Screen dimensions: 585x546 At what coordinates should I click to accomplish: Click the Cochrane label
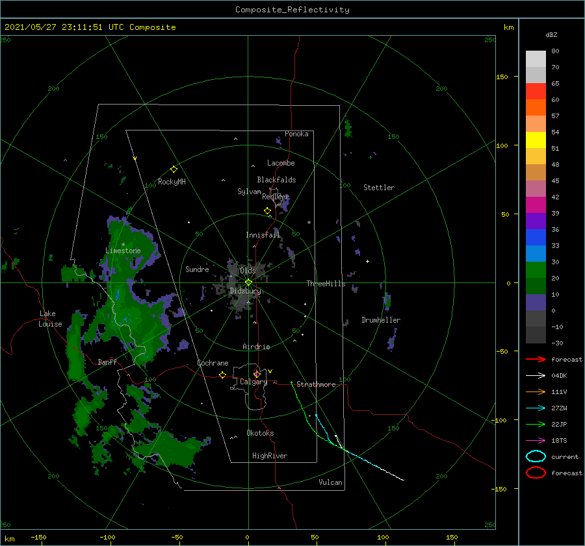[213, 363]
